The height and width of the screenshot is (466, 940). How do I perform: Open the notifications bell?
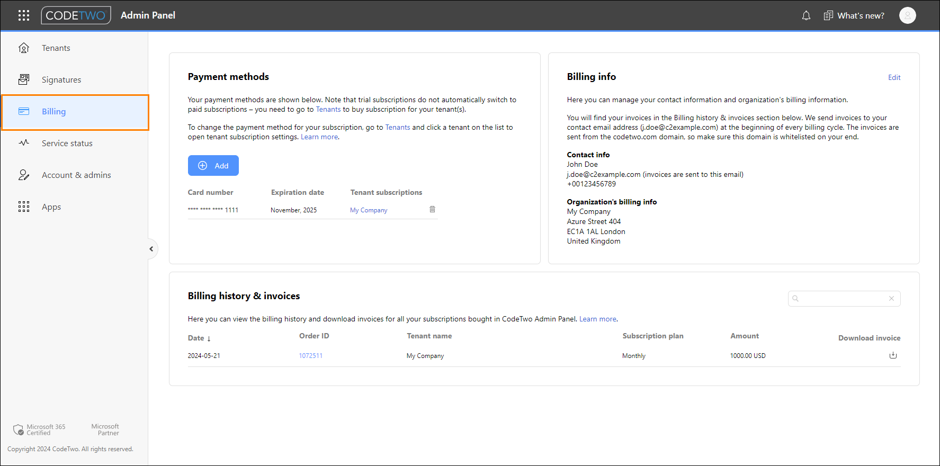click(x=806, y=15)
